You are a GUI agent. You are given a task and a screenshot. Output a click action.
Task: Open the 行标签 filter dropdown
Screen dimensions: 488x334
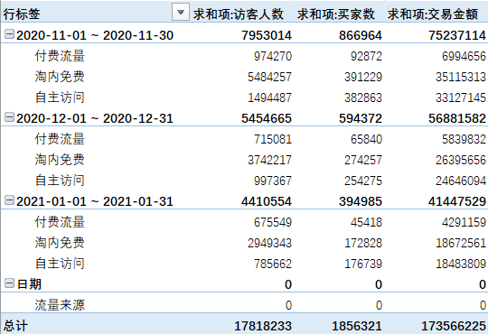click(181, 13)
